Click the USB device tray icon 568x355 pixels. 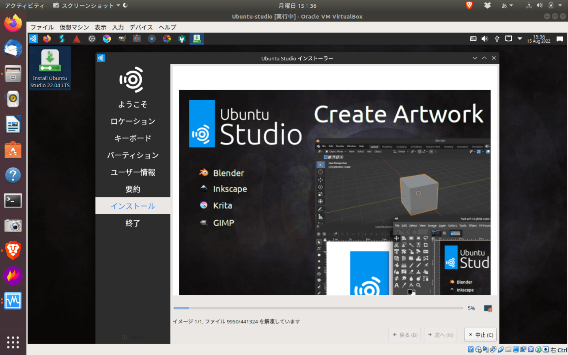coord(497,39)
